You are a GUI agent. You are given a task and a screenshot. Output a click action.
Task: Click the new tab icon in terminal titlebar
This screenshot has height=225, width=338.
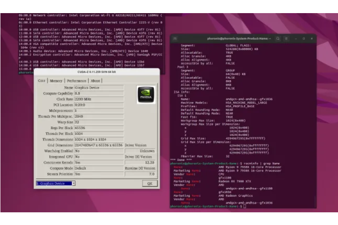[175, 38]
